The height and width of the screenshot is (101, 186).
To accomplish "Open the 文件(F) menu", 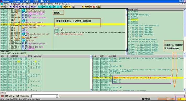I will point(6,4).
